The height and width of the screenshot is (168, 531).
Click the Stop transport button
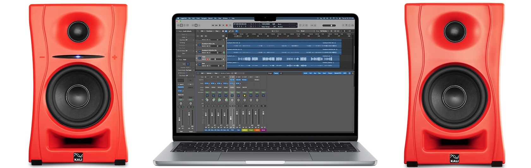pyautogui.click(x=220, y=25)
